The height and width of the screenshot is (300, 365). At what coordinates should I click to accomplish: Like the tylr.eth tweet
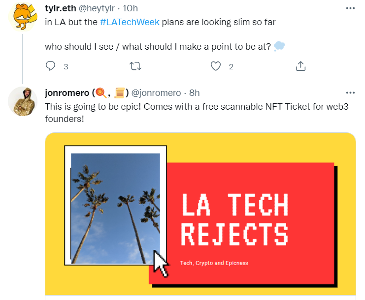(215, 66)
